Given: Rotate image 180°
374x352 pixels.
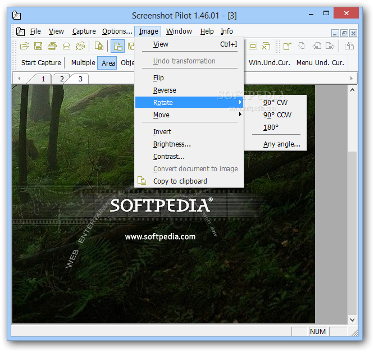Looking at the screenshot, I should (276, 127).
